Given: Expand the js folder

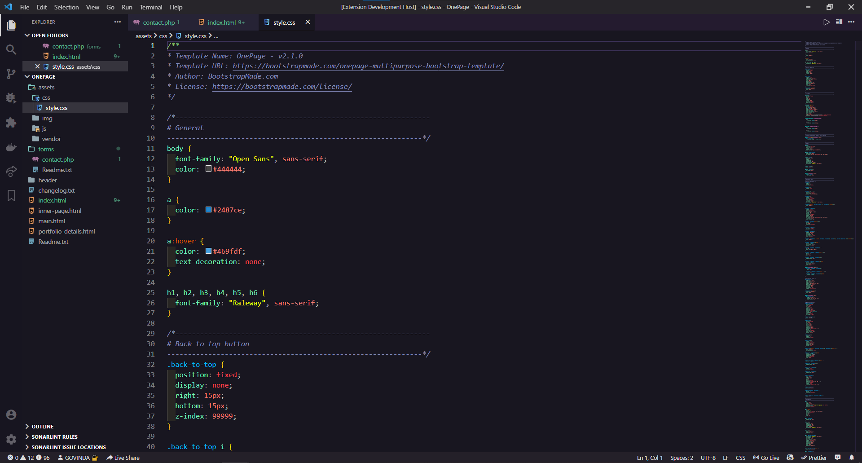Looking at the screenshot, I should tap(75, 128).
